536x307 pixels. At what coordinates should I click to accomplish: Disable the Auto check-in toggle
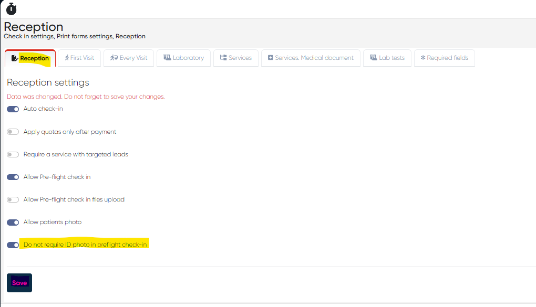point(13,109)
